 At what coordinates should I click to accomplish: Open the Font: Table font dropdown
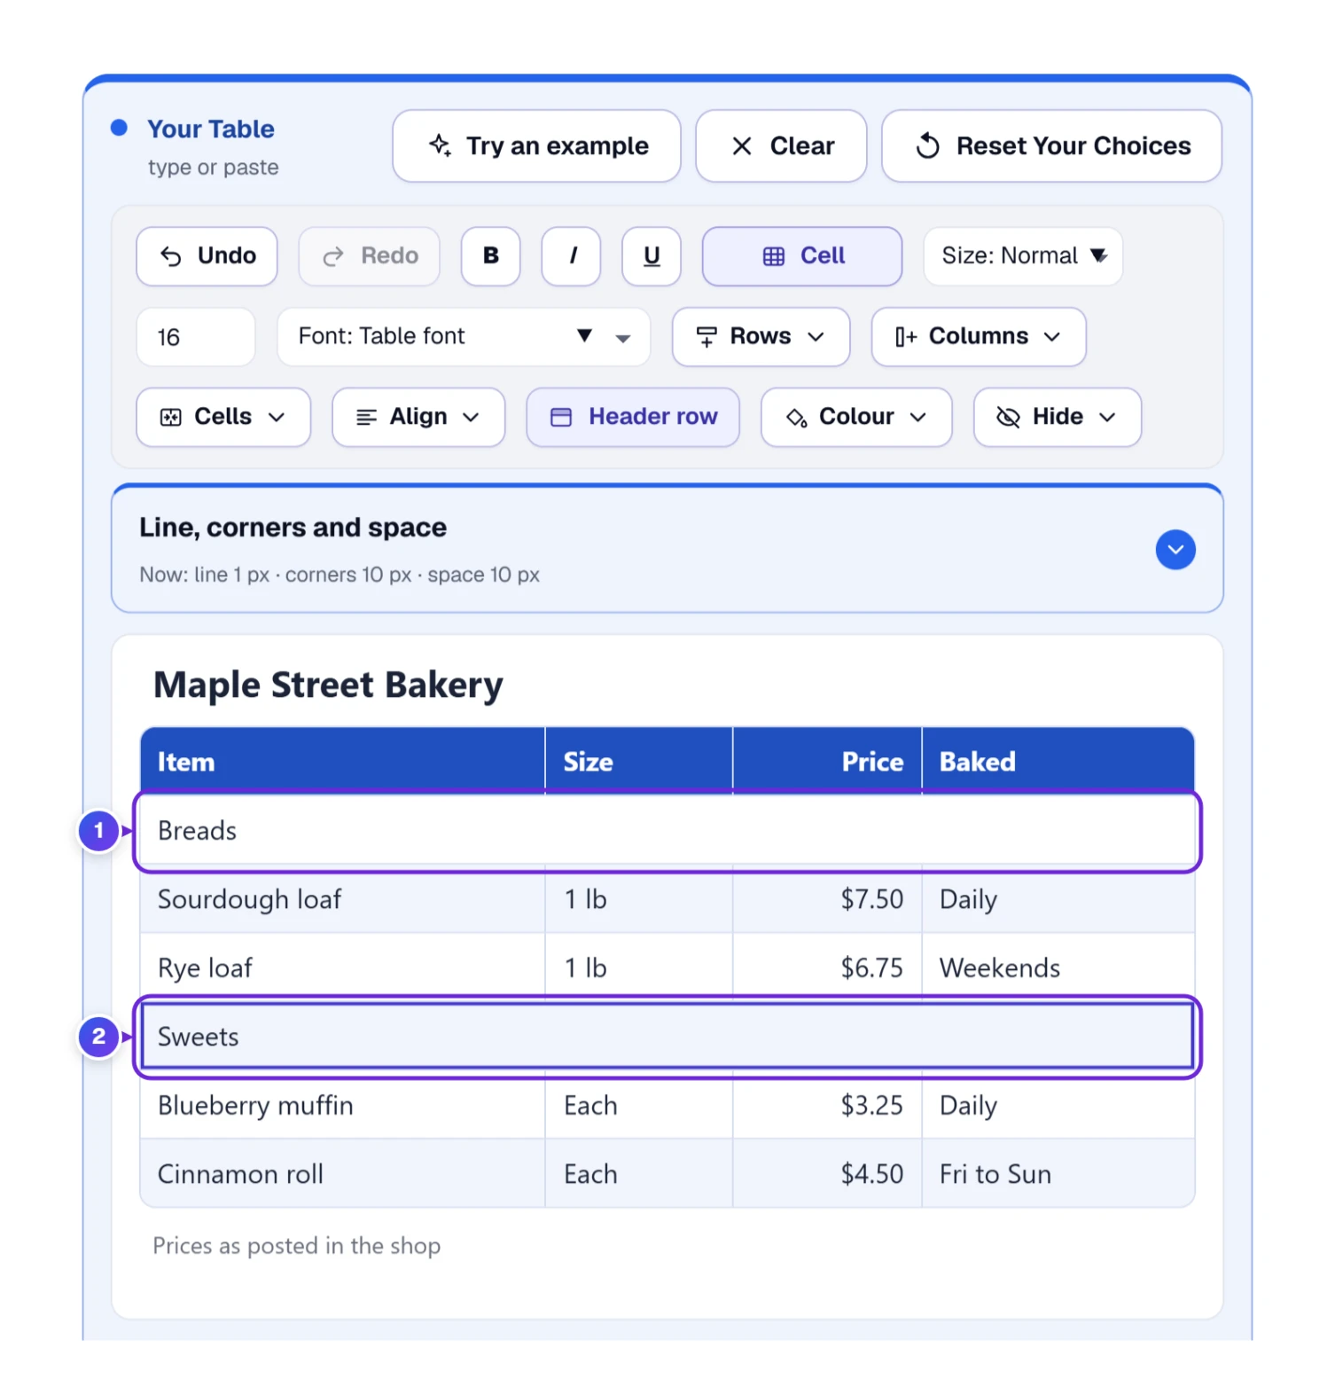[x=464, y=337]
